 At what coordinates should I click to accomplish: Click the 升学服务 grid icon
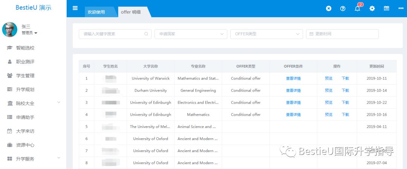click(10, 159)
